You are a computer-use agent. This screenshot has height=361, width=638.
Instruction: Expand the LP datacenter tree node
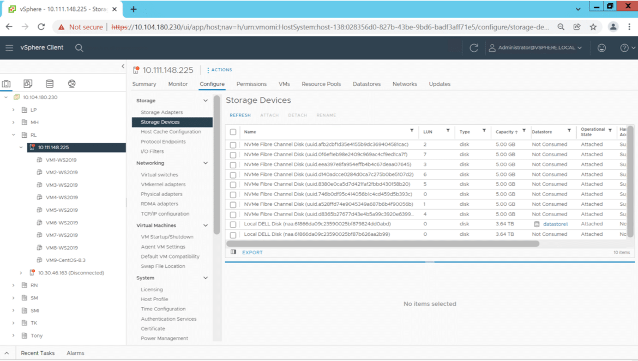pos(14,109)
